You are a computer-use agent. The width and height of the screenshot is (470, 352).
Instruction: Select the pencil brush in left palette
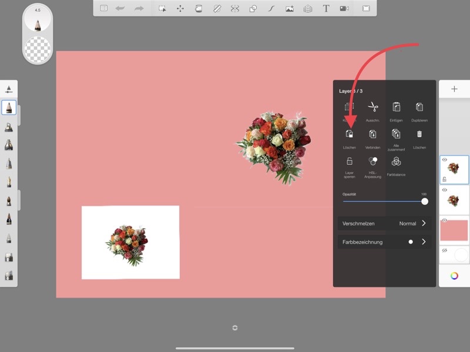[x=9, y=107]
